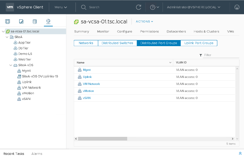Refresh the vSphere Client view
Screen dimensions: 244x157
click(x=138, y=7)
